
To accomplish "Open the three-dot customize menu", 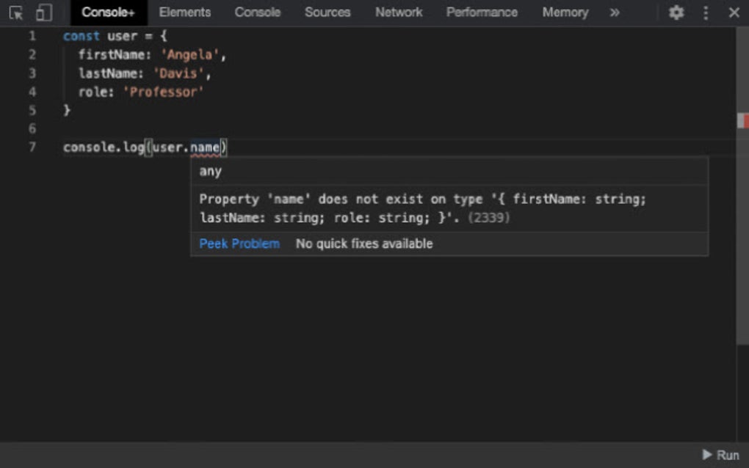I will tap(706, 12).
